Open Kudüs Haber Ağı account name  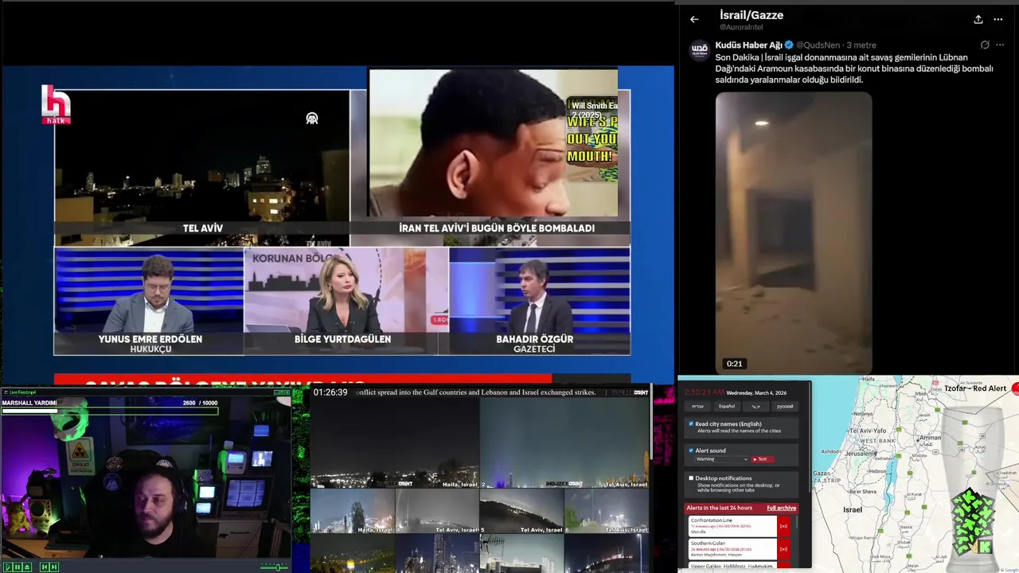point(748,45)
